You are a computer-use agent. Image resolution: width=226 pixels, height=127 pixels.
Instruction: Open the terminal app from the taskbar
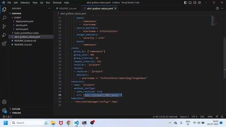[84, 123]
